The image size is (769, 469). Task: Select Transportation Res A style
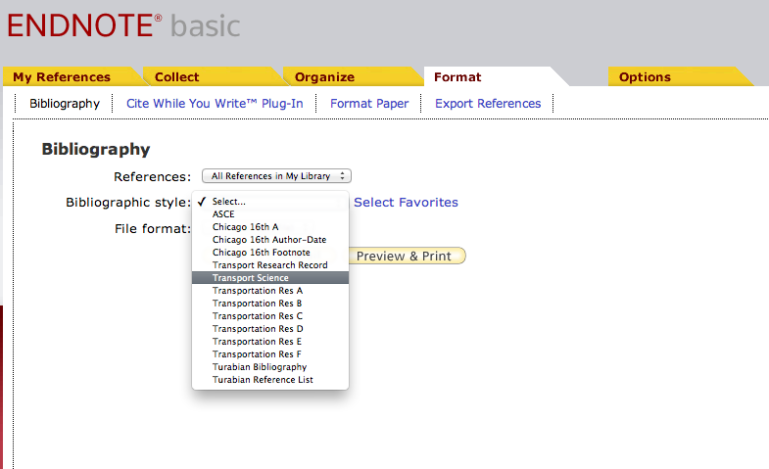click(270, 291)
